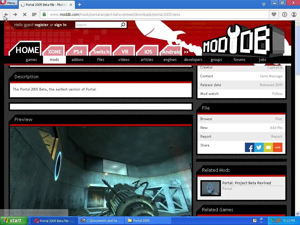Share on Reddit icon
The width and height of the screenshot is (300, 225).
coord(278,147)
